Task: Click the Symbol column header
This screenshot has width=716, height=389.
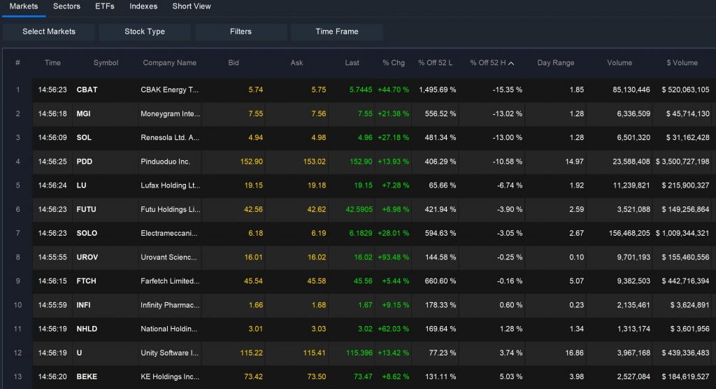Action: [x=106, y=63]
